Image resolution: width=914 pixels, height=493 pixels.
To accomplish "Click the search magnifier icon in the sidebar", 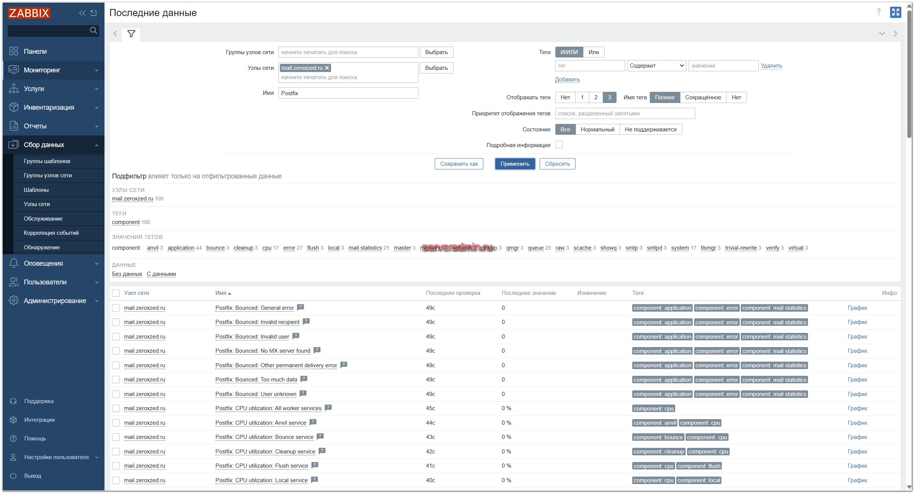I will [93, 31].
